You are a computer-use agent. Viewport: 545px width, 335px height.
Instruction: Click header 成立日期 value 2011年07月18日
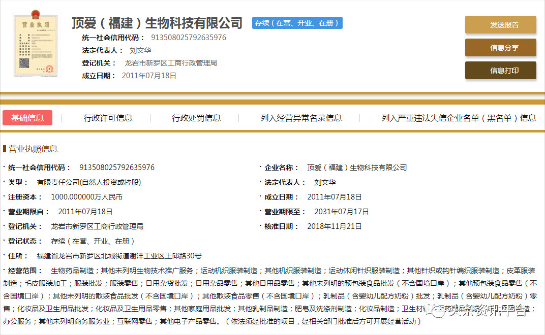pos(149,76)
